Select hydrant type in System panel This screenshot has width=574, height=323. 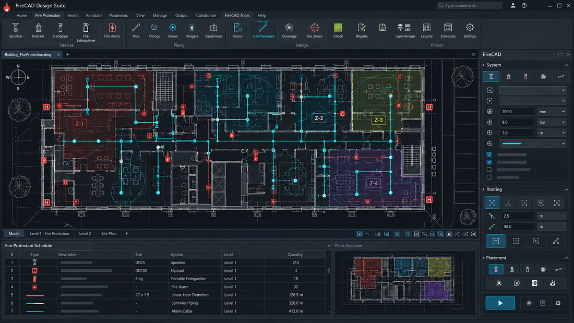(508, 77)
